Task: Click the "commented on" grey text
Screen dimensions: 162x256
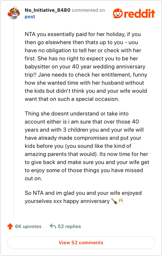Action: [88, 10]
